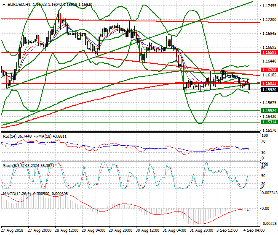
Task: Select the EURUSD,H1 chart title text
Action: [x=19, y=5]
